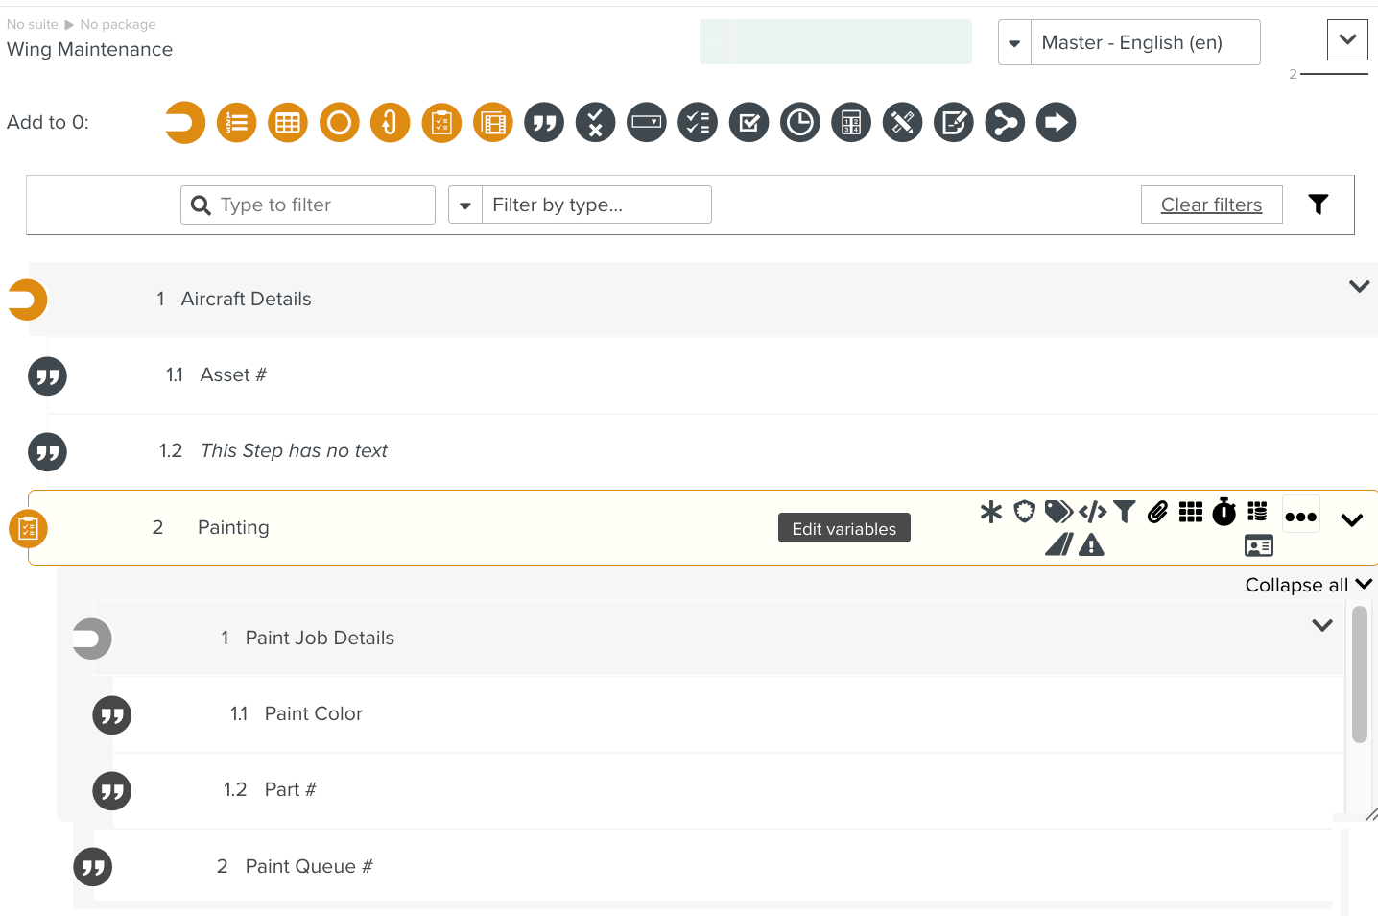
Task: Click the Paint Color quote icon
Action: 111,715
